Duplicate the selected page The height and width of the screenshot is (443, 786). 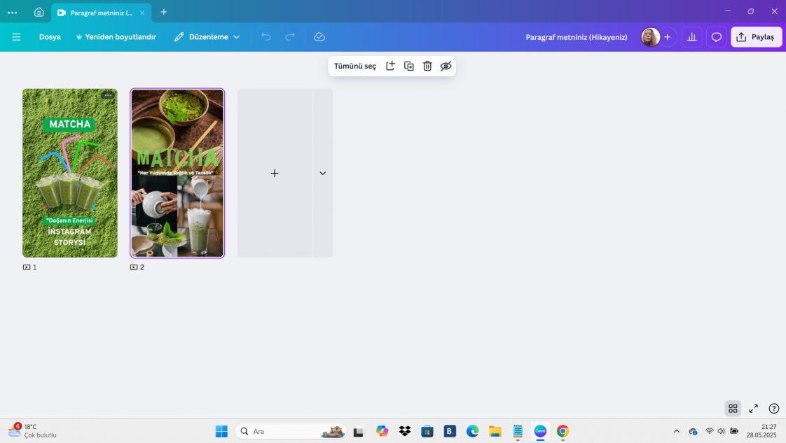click(x=409, y=66)
